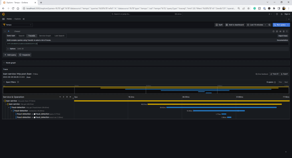The image size is (292, 158).
Task: Click the yellow loan-service root span bar
Action: pyautogui.click(x=182, y=101)
